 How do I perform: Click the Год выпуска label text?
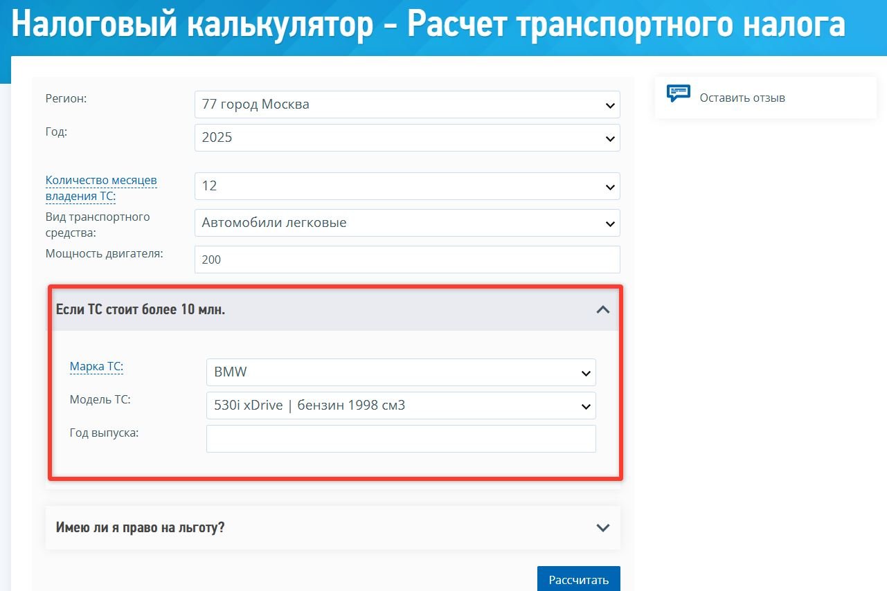coord(104,433)
